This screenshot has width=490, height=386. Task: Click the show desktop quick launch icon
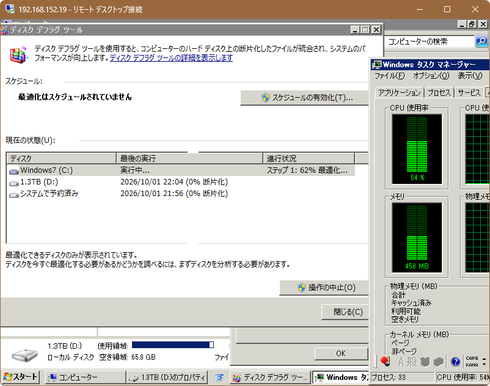point(219,377)
